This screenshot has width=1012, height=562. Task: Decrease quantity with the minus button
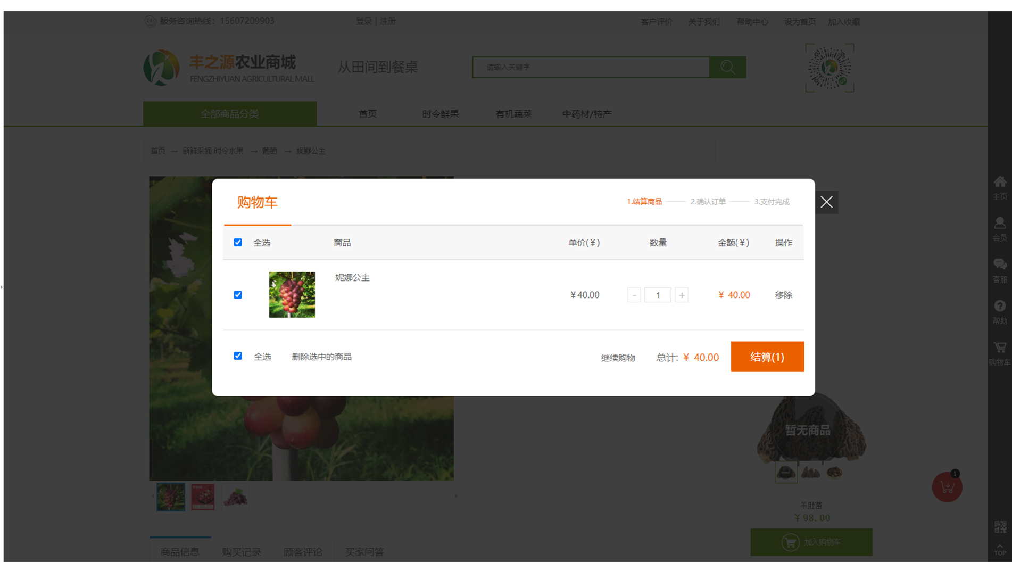tap(634, 295)
